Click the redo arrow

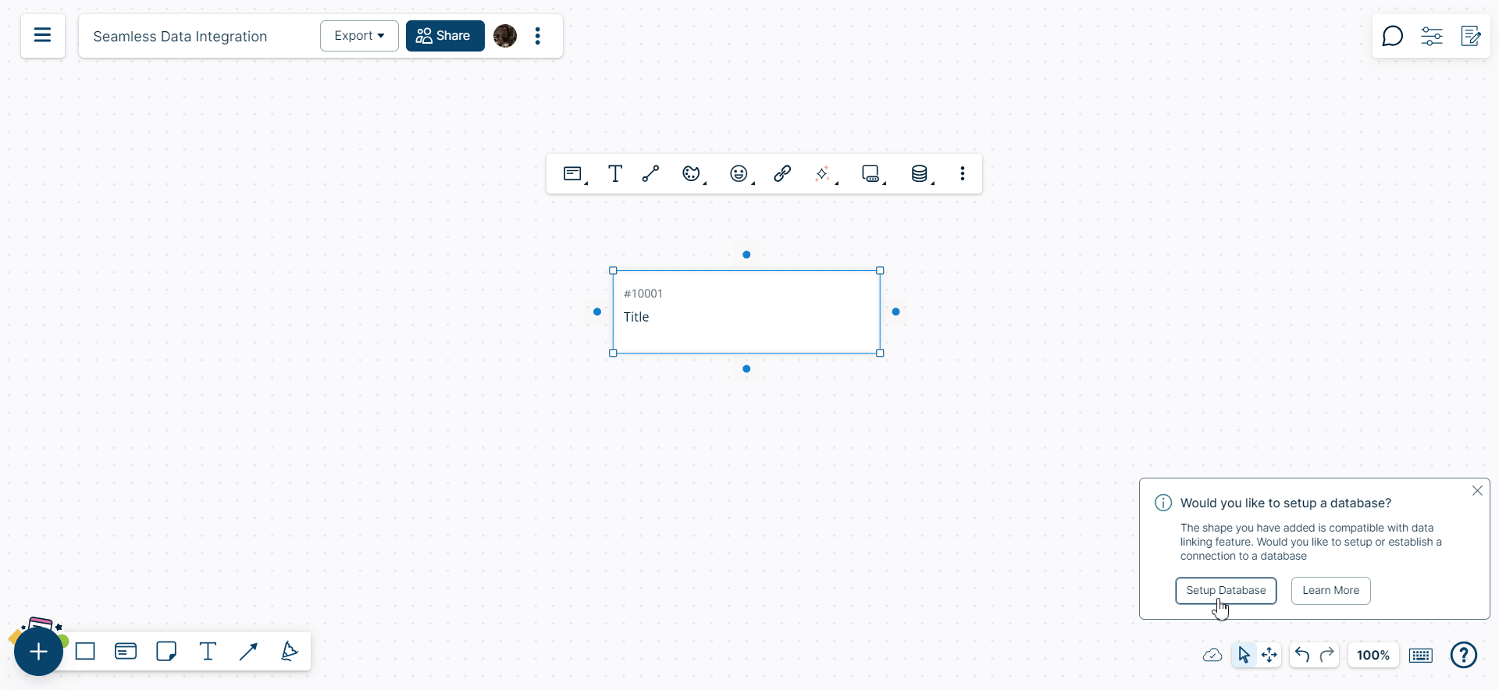pyautogui.click(x=1327, y=655)
